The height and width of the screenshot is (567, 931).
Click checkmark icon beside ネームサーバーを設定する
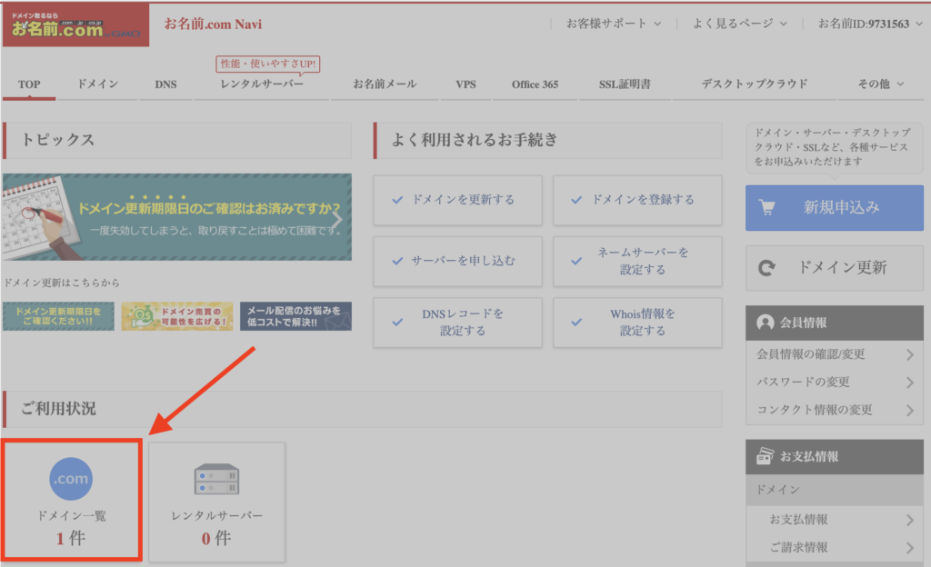coord(576,261)
